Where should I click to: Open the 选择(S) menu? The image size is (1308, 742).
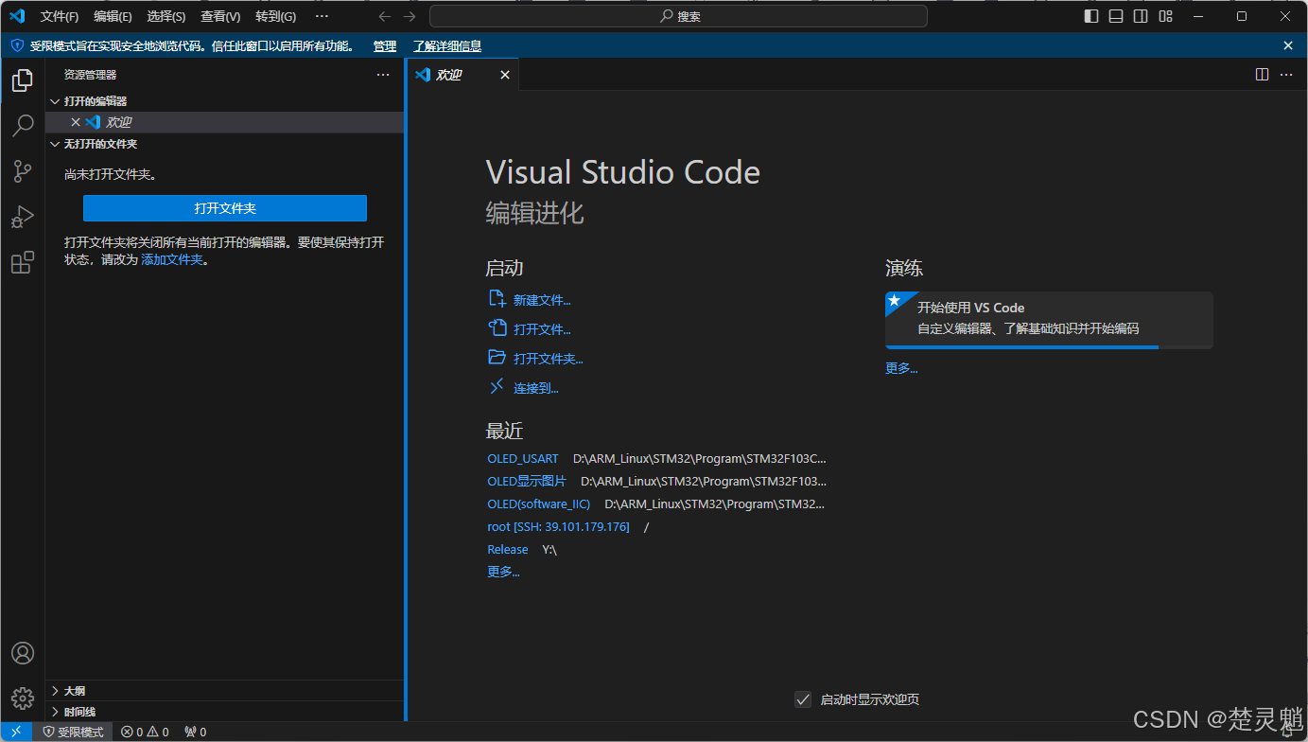pos(166,16)
